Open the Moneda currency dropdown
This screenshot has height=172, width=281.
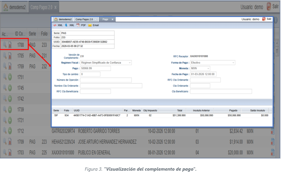[200, 68]
